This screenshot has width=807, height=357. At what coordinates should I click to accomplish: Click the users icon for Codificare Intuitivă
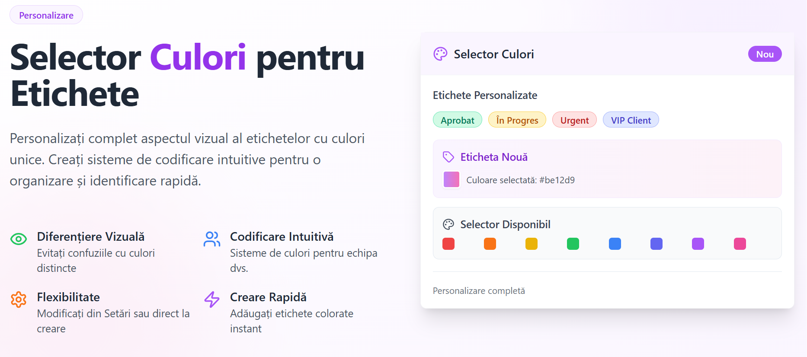pyautogui.click(x=212, y=239)
